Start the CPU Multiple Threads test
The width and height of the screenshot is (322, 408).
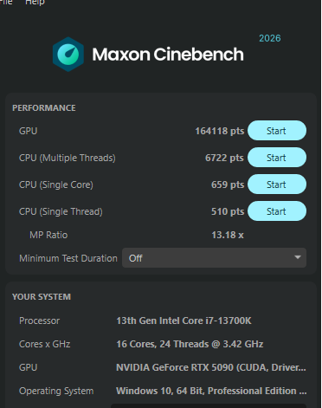coord(277,158)
